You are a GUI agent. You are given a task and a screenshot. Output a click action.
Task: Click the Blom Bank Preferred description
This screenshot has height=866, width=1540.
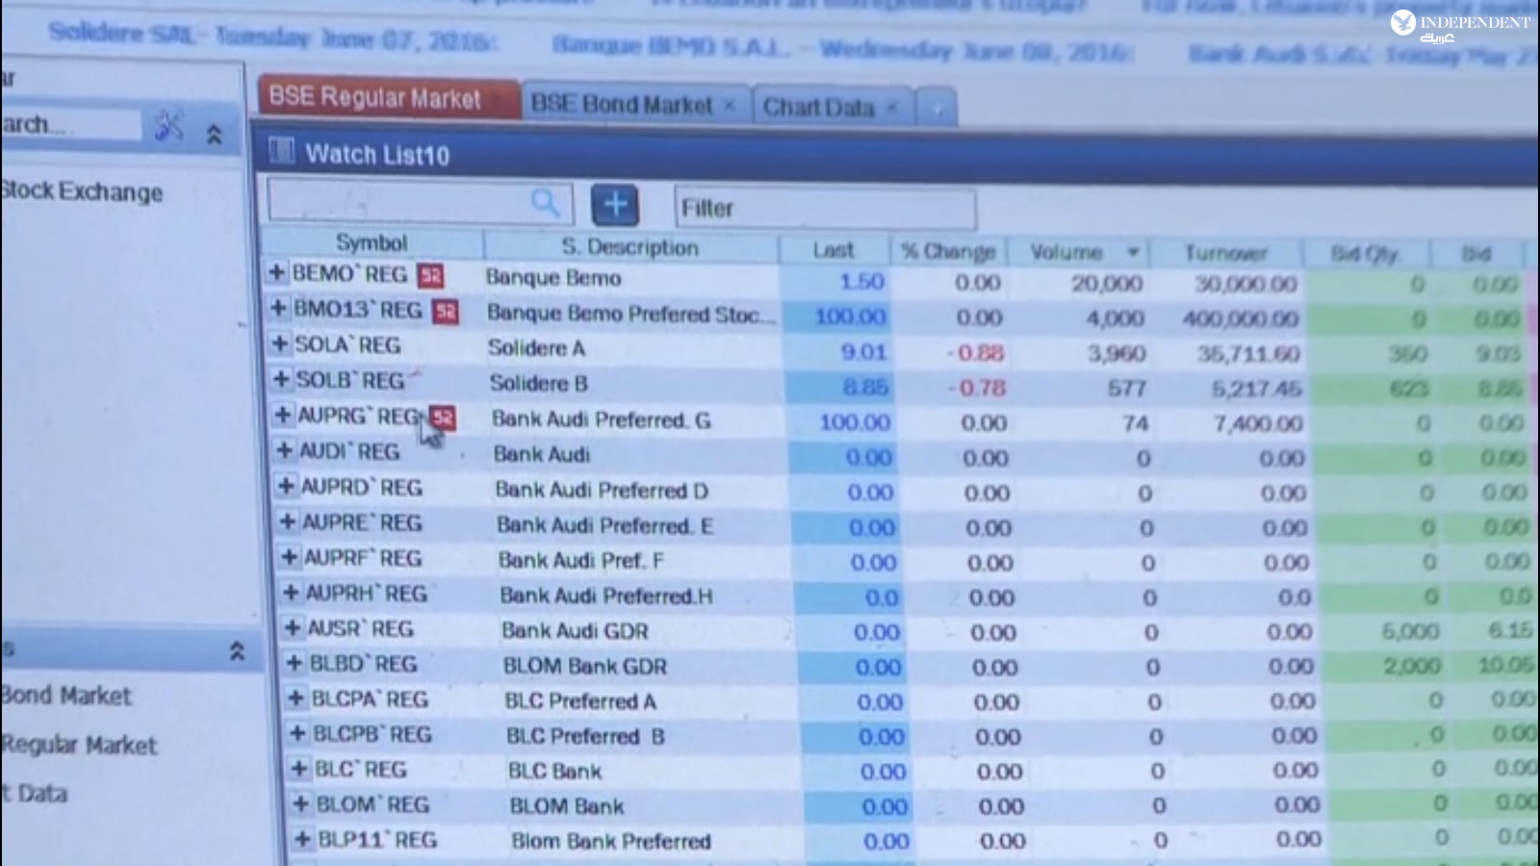coord(611,841)
